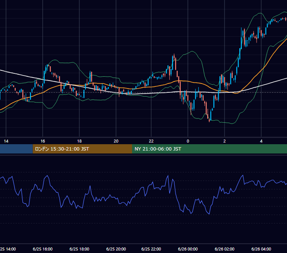Click the hour label 18 on time axis
Image resolution: width=287 pixels, height=253 pixels.
(79, 141)
